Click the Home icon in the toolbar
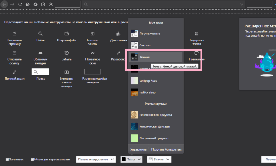The image size is (276, 166). click(x=28, y=4)
